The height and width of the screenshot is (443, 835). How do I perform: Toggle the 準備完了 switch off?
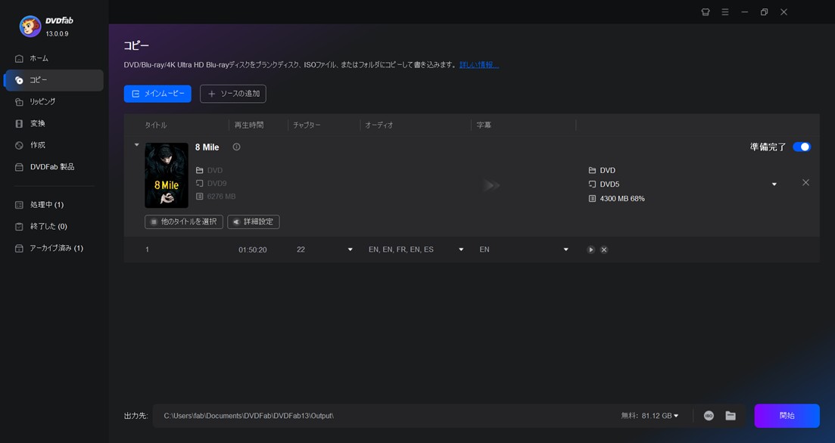[801, 146]
